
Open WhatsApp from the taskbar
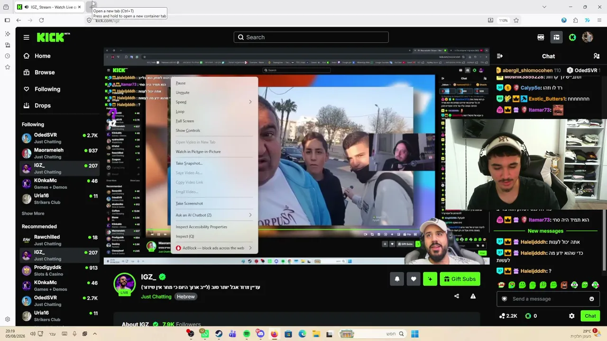[x=204, y=334]
